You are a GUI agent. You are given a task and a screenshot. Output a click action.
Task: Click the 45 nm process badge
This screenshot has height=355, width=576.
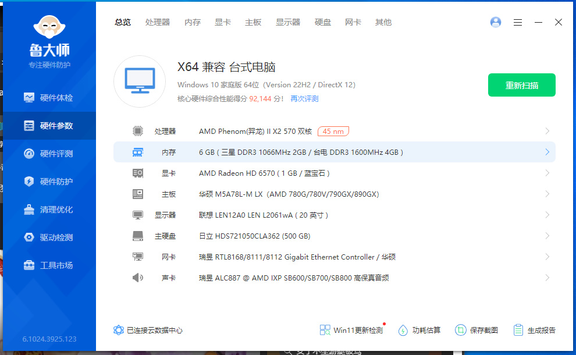tap(333, 131)
